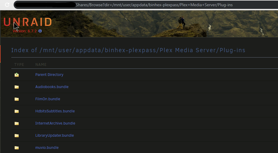Open the muvio.bundle folder link
This screenshot has height=153, width=278.
click(x=47, y=147)
